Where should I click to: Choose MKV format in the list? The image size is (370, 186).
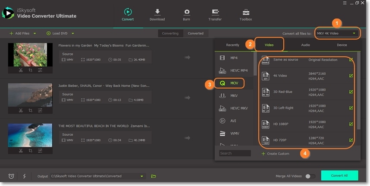click(x=234, y=96)
